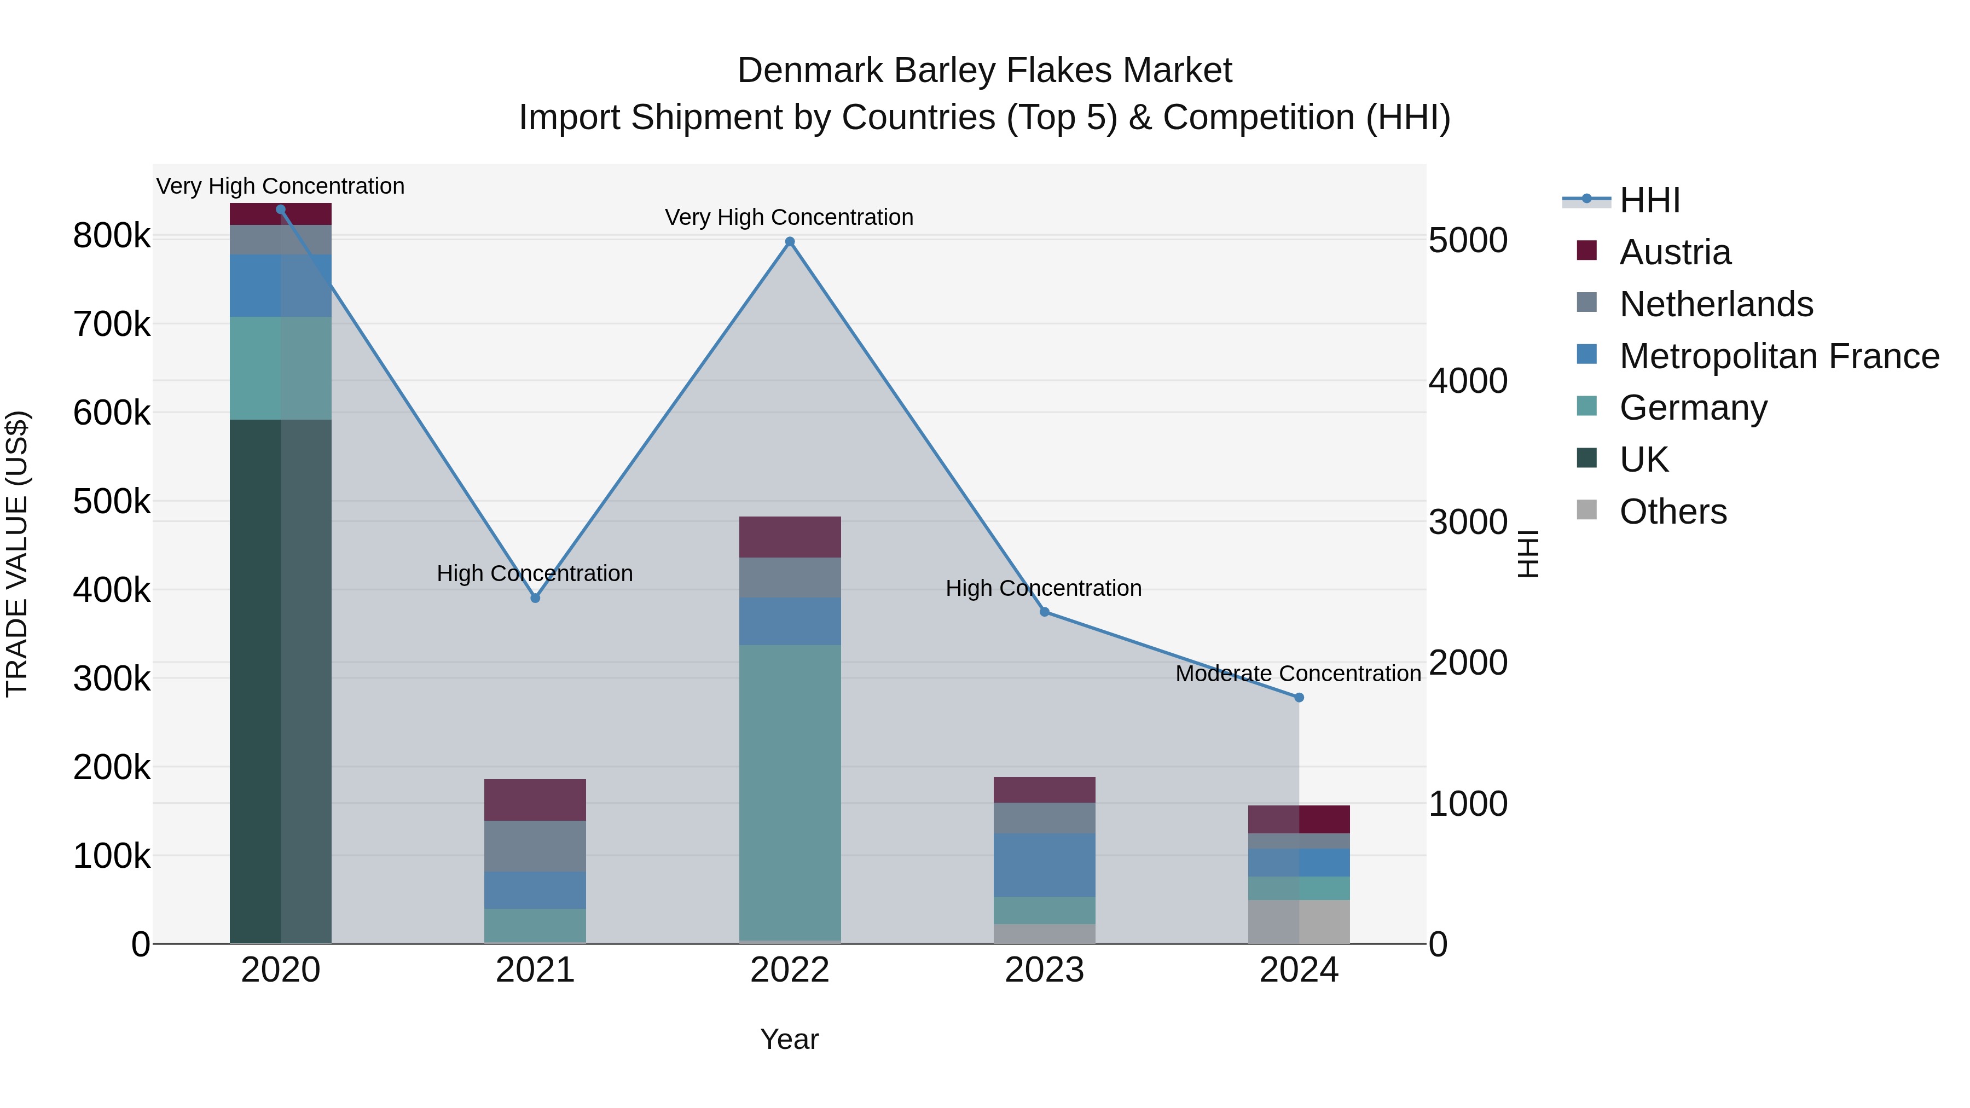
Task: Click the right-side 'HHI' axis title
Action: (x=1528, y=554)
